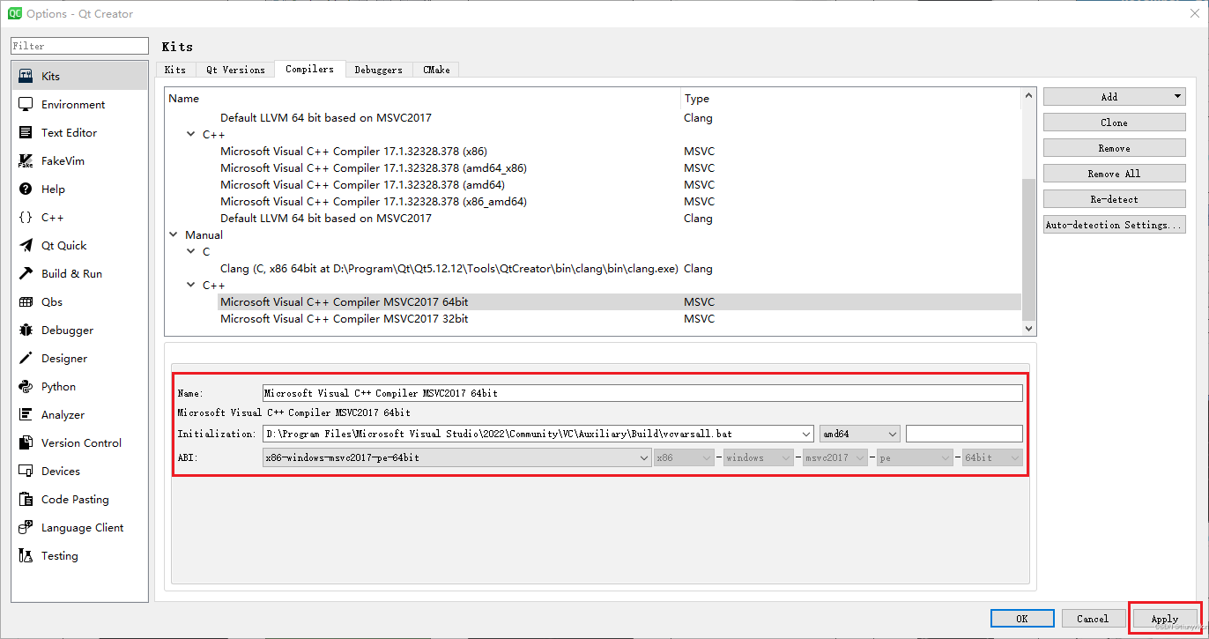Click Cancel to discard changes
Screen dimensions: 1209x639
coord(1094,619)
